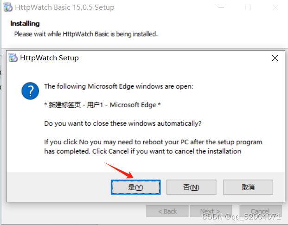
Task: Click the Installing heading
Action: (x=25, y=24)
